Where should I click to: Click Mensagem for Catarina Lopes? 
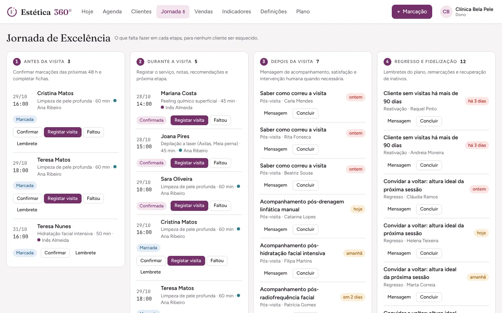[x=275, y=230]
